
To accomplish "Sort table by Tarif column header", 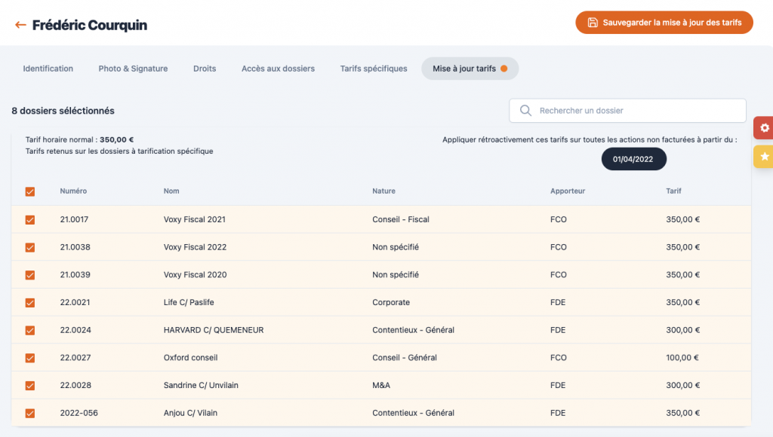I will click(673, 191).
